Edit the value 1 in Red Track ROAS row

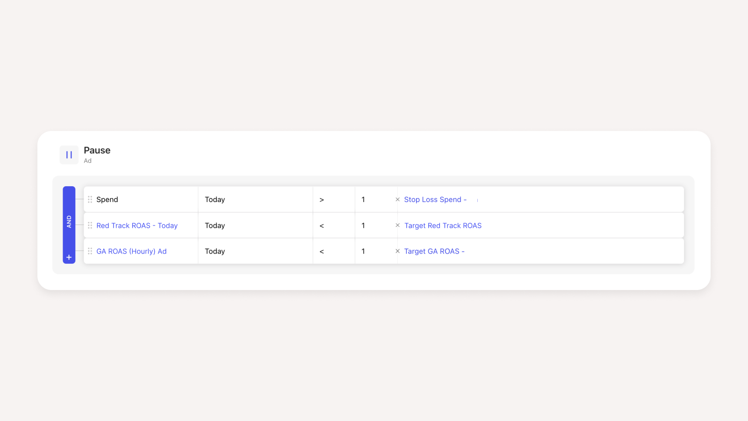[x=376, y=225]
